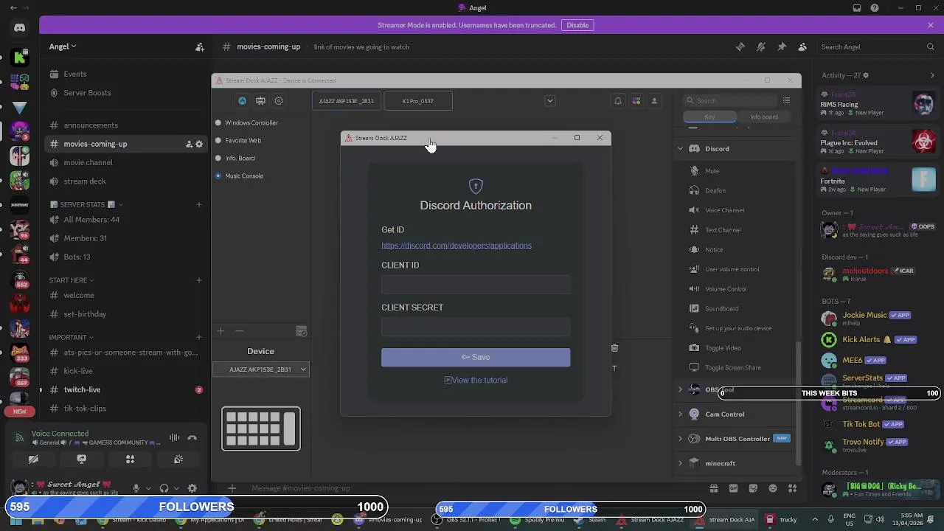Click trash icon beside authorization dialog
The height and width of the screenshot is (531, 944).
[614, 347]
